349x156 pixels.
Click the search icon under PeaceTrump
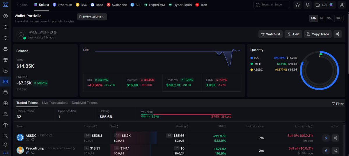click(33, 153)
